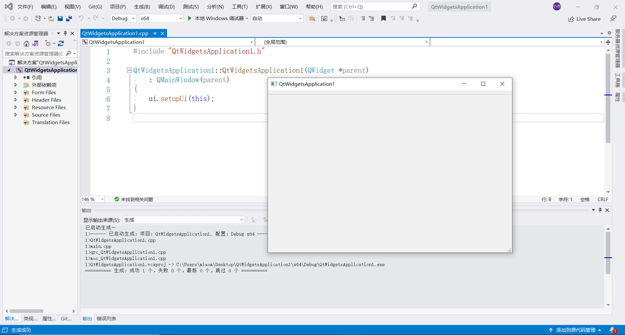Viewport: 625px width, 335px height.
Task: Click the Increase Indent icon
Action: click(363, 19)
